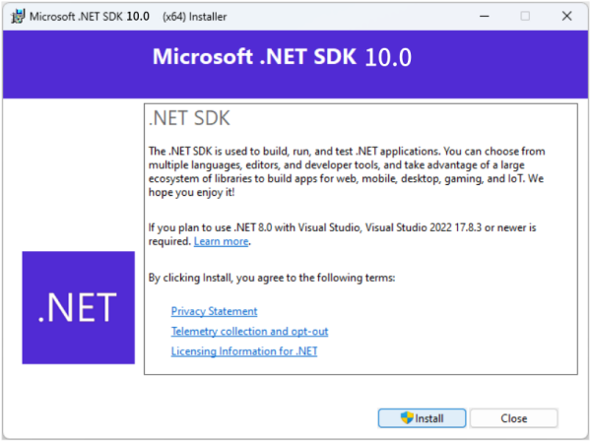591x441 pixels.
Task: Start installation with the Install button
Action: coord(422,418)
